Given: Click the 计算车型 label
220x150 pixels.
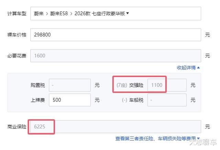Looking at the screenshot, I should [17, 14].
